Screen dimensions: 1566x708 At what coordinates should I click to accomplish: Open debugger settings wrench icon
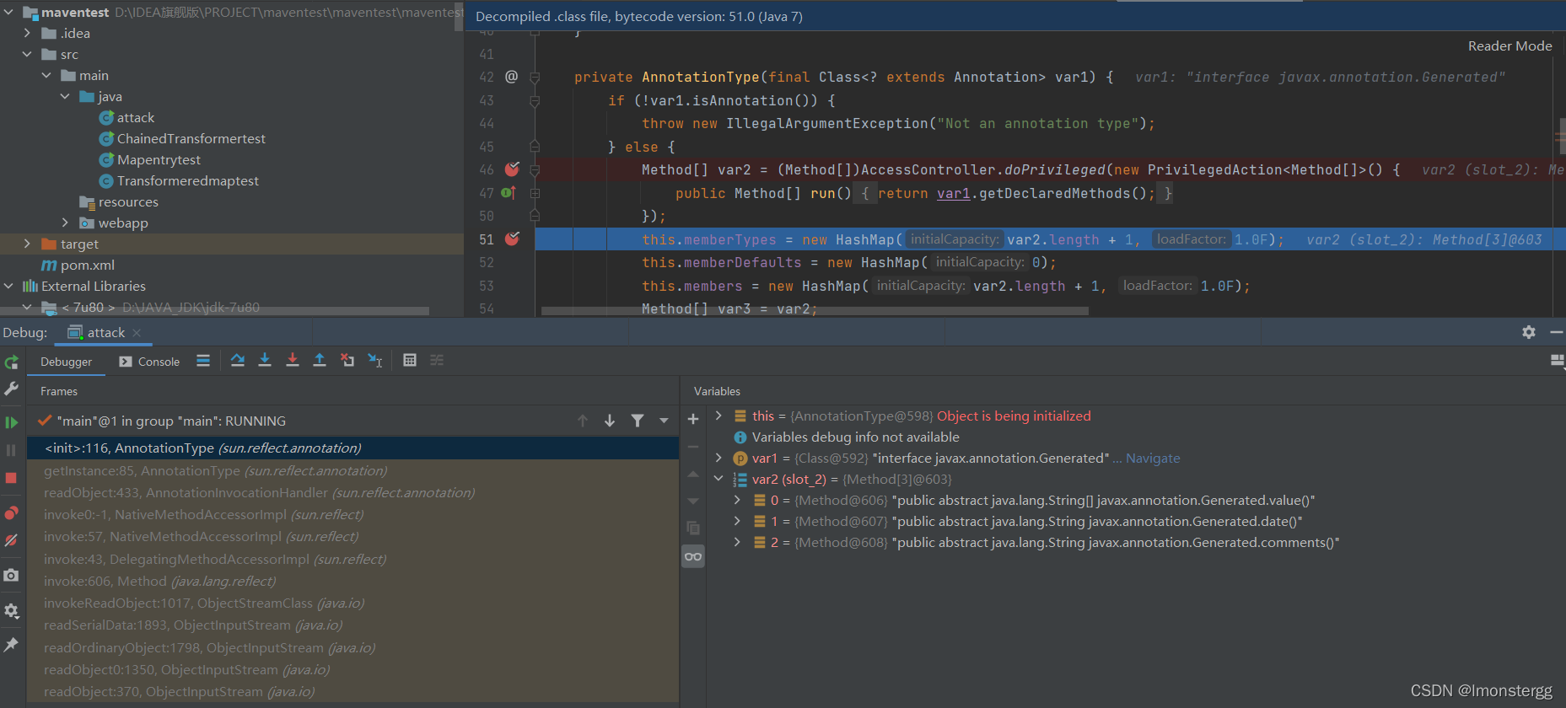(x=11, y=389)
